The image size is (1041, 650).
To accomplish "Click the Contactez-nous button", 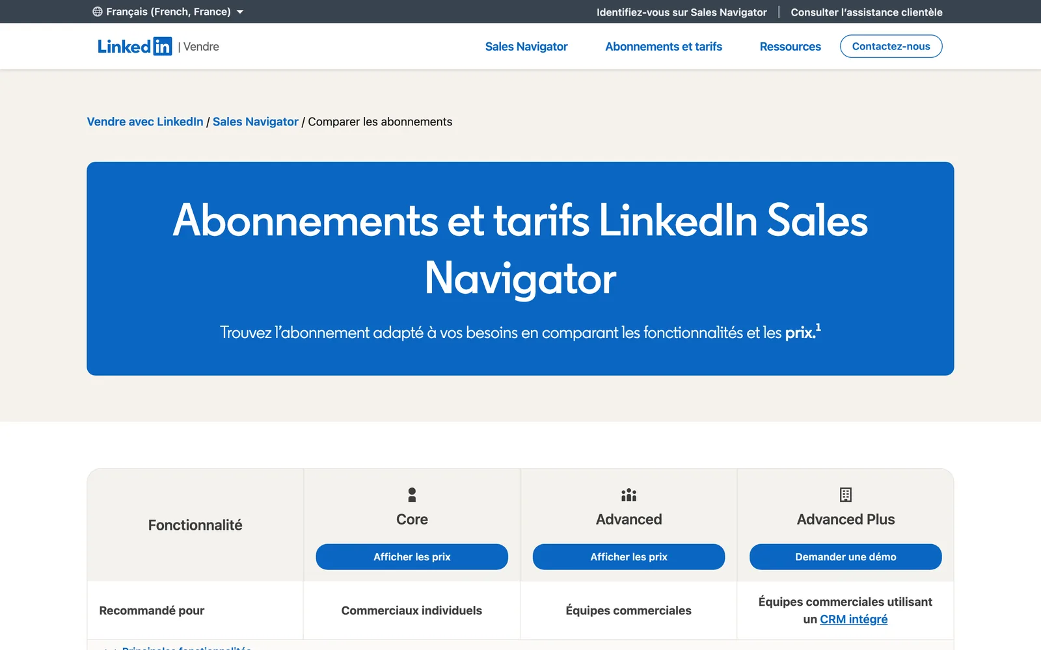I will [891, 46].
